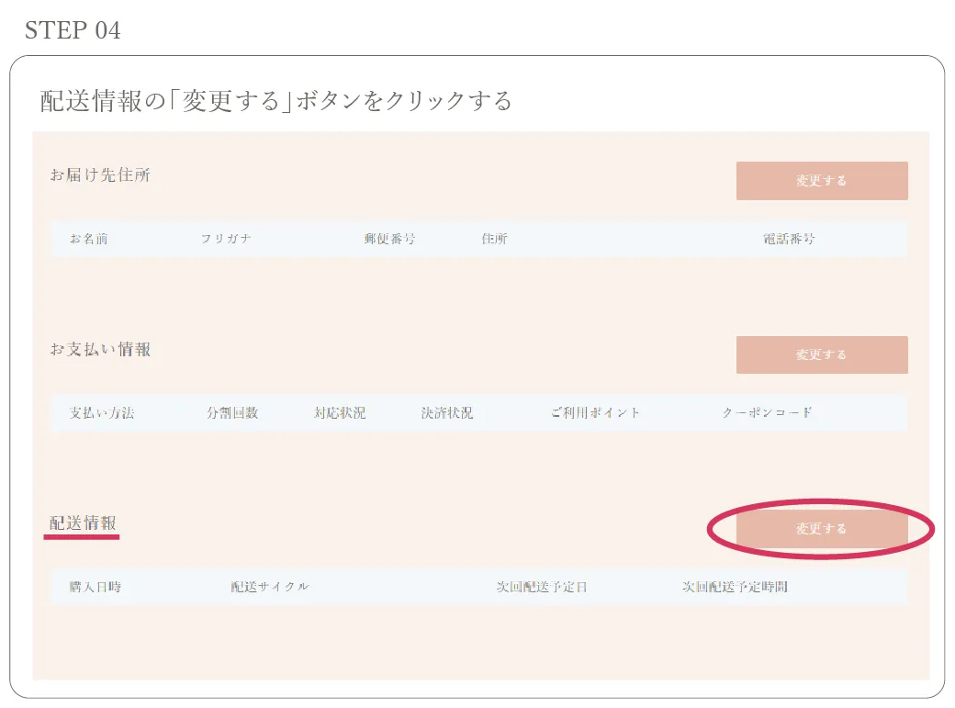Click the 電話番号 column label
The image size is (955, 708).
click(791, 239)
